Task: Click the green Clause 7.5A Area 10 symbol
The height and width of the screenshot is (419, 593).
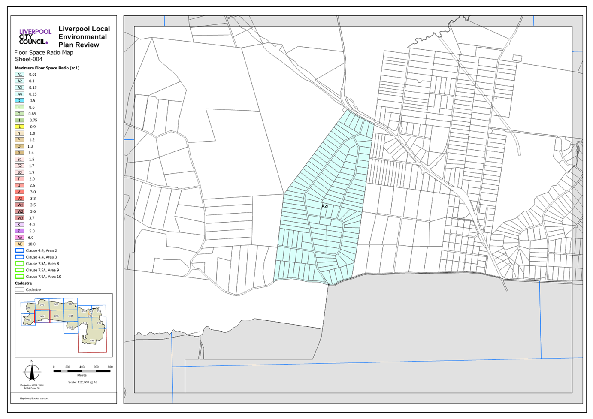Action: (19, 277)
